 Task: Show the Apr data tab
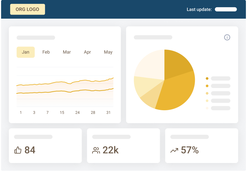tap(87, 52)
